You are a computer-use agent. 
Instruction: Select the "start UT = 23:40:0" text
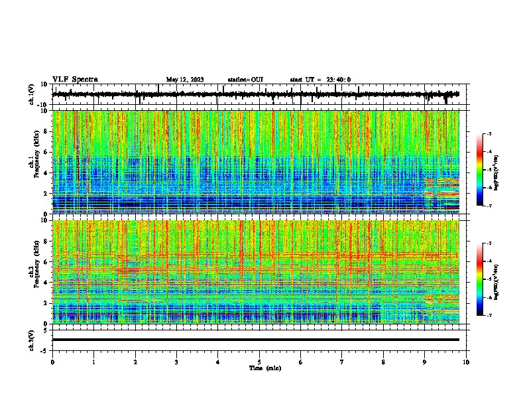(320, 80)
